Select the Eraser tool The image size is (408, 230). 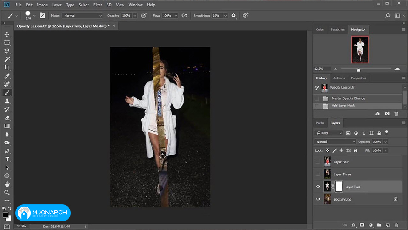coord(7,118)
